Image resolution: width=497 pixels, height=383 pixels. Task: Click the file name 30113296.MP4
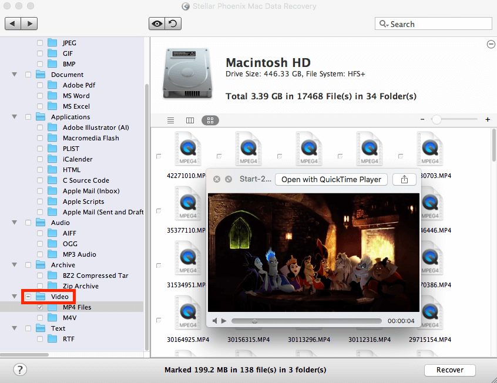click(309, 340)
